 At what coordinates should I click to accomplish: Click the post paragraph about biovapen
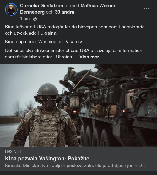tap(75, 30)
